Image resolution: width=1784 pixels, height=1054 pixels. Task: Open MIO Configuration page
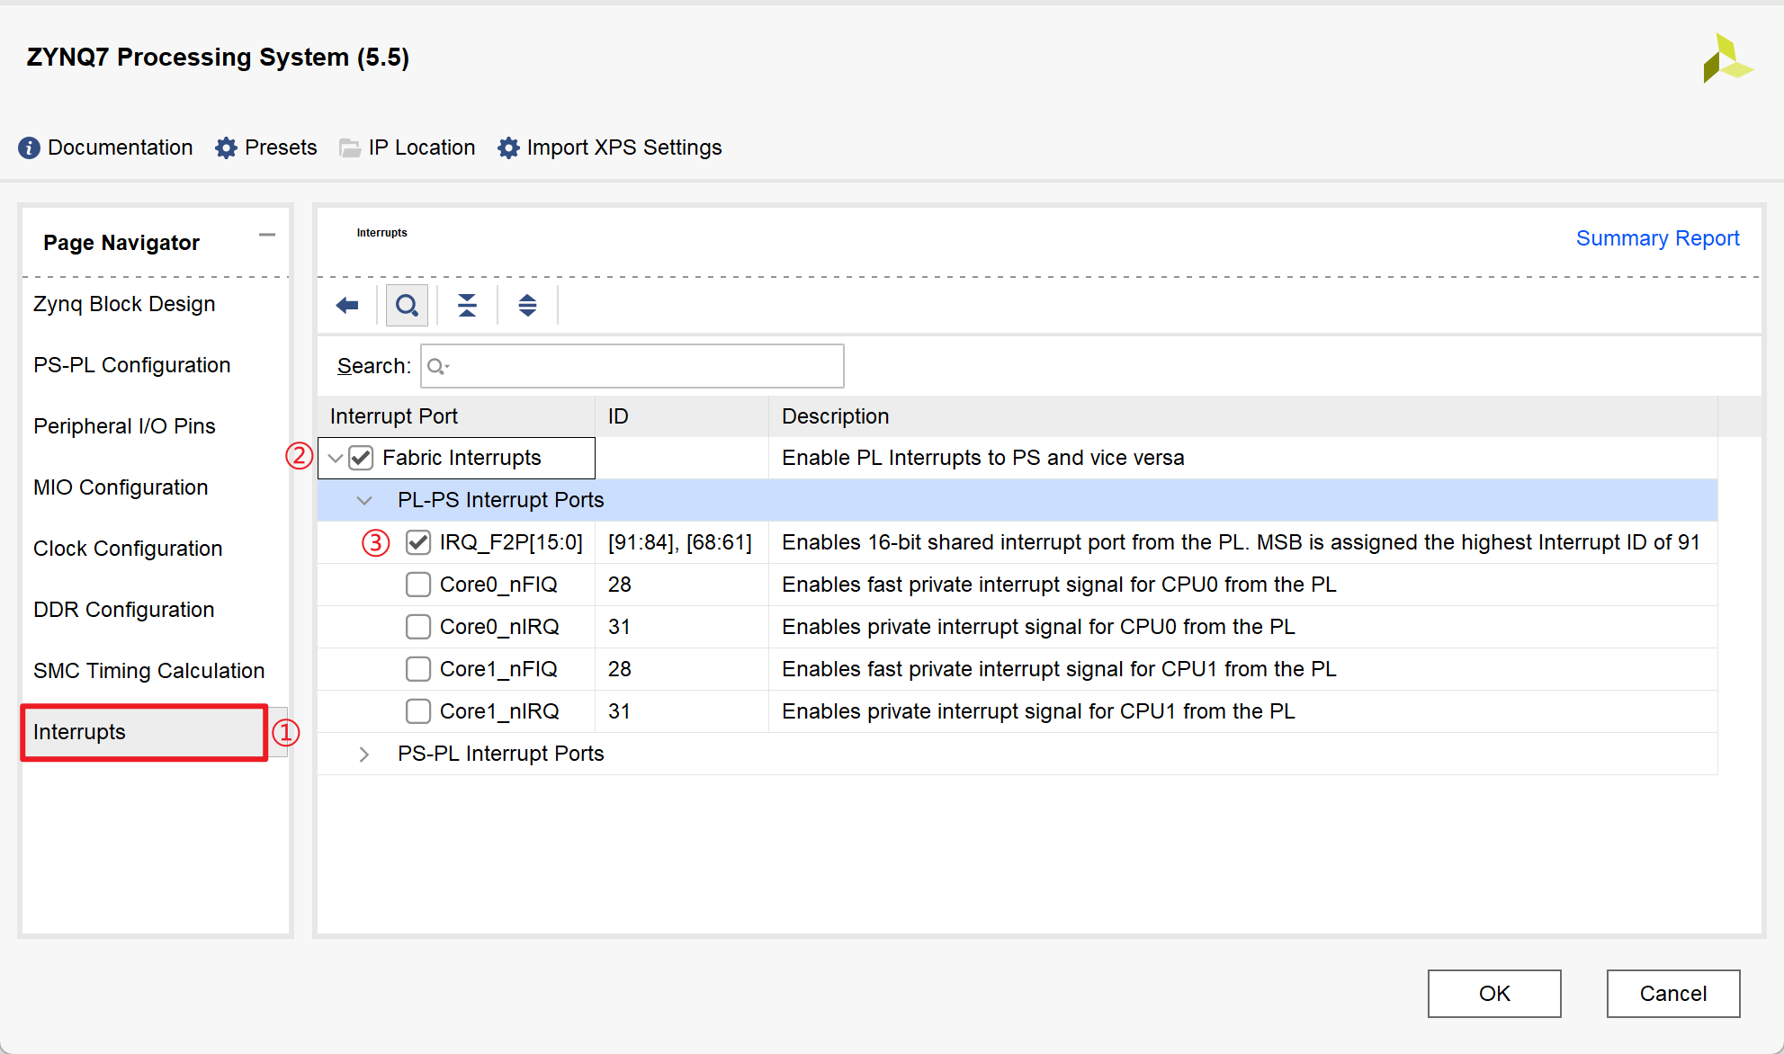121,487
